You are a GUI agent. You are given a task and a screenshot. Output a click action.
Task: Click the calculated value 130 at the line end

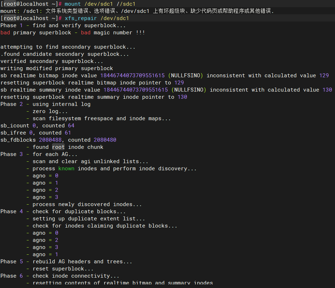[x=327, y=90]
